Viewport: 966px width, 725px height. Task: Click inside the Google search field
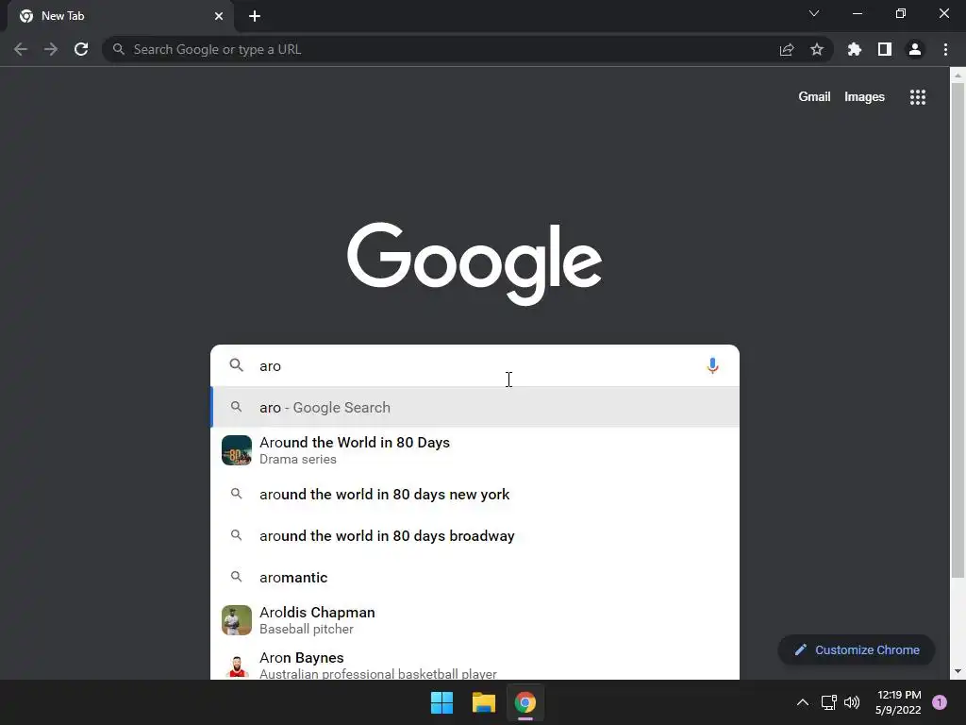click(477, 365)
